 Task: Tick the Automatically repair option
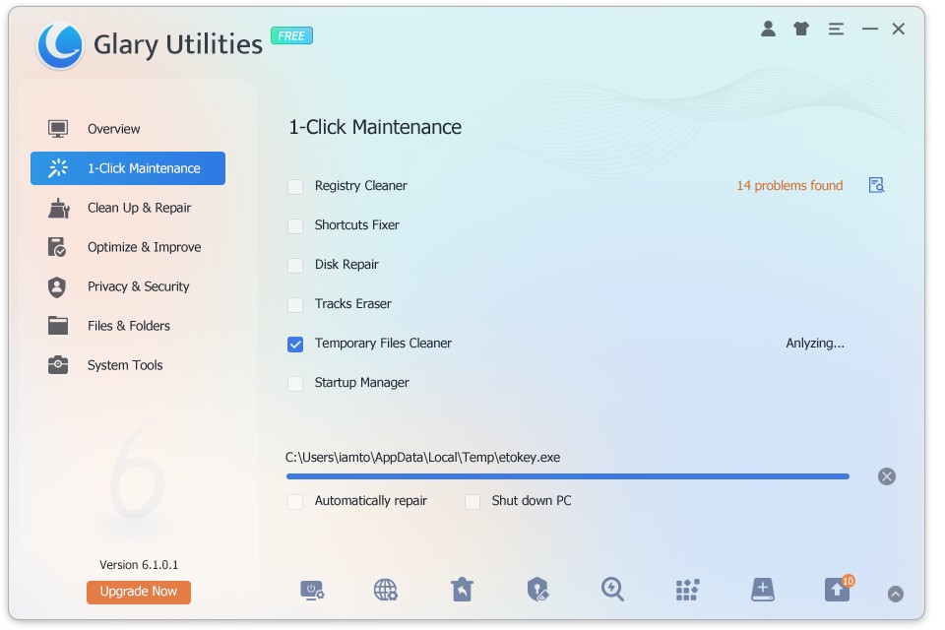point(295,501)
